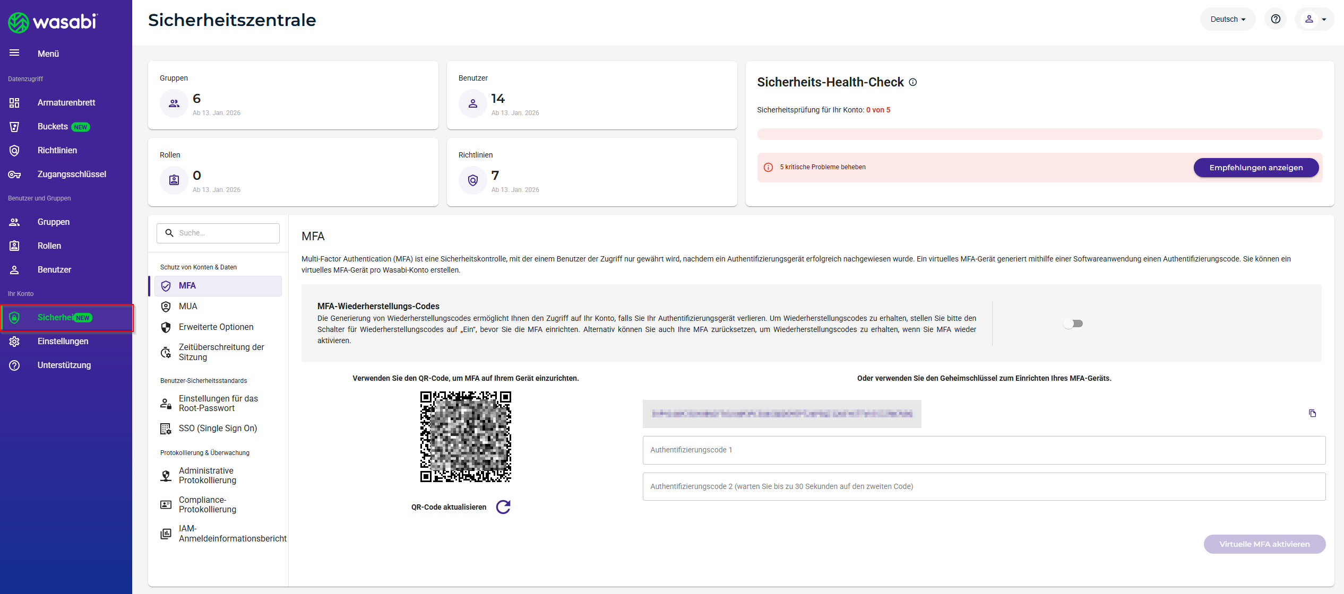The height and width of the screenshot is (594, 1344).
Task: Click the security check progress bar
Action: pos(1039,134)
